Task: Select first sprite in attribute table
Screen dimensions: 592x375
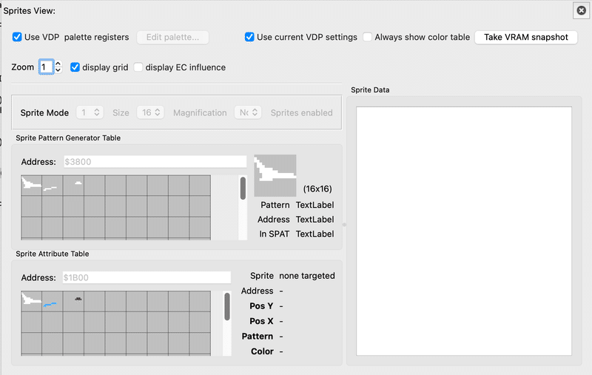Action: pyautogui.click(x=32, y=301)
